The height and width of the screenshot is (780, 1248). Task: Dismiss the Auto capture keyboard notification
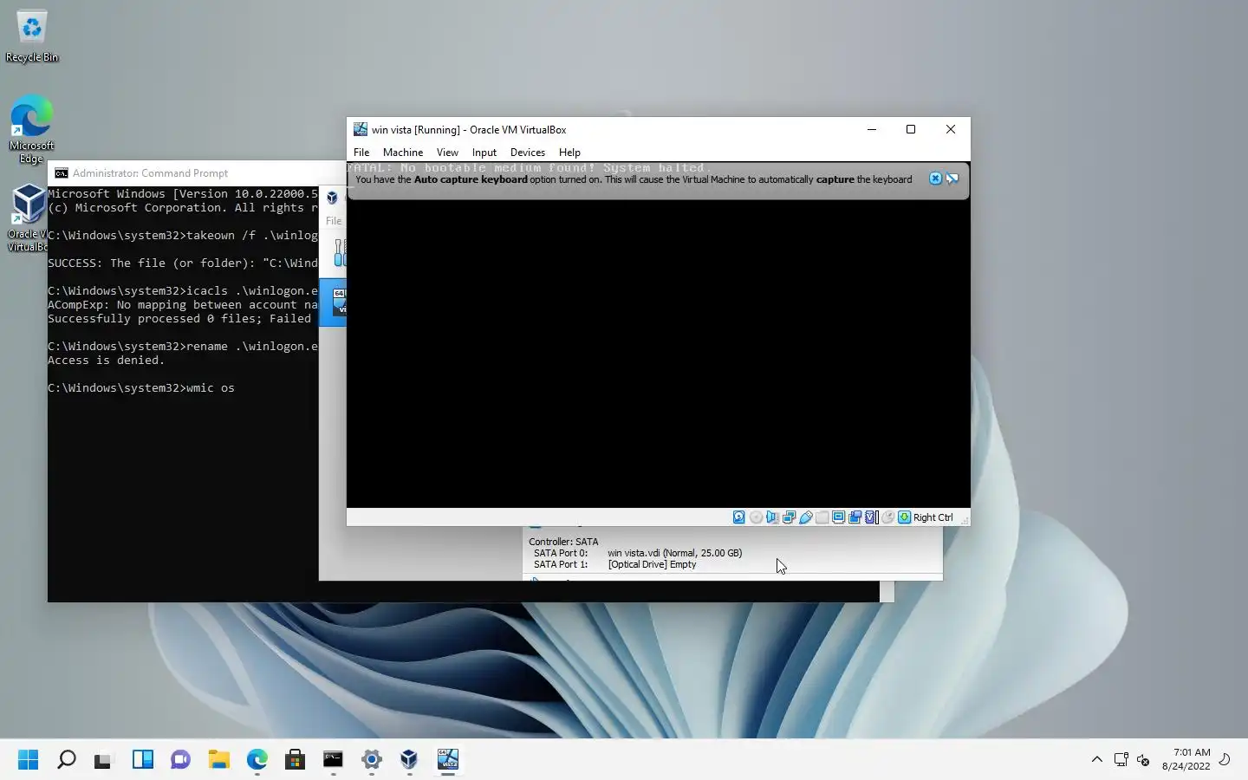click(935, 179)
